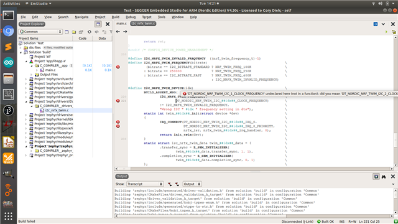Collapse Project 'app/libapp.a' node
Screen dimensions: 398x224
pyautogui.click(x=26, y=61)
